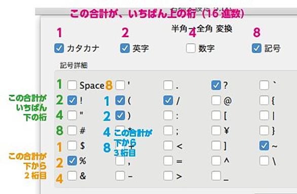Check the = symbol checkbox

click(x=168, y=161)
